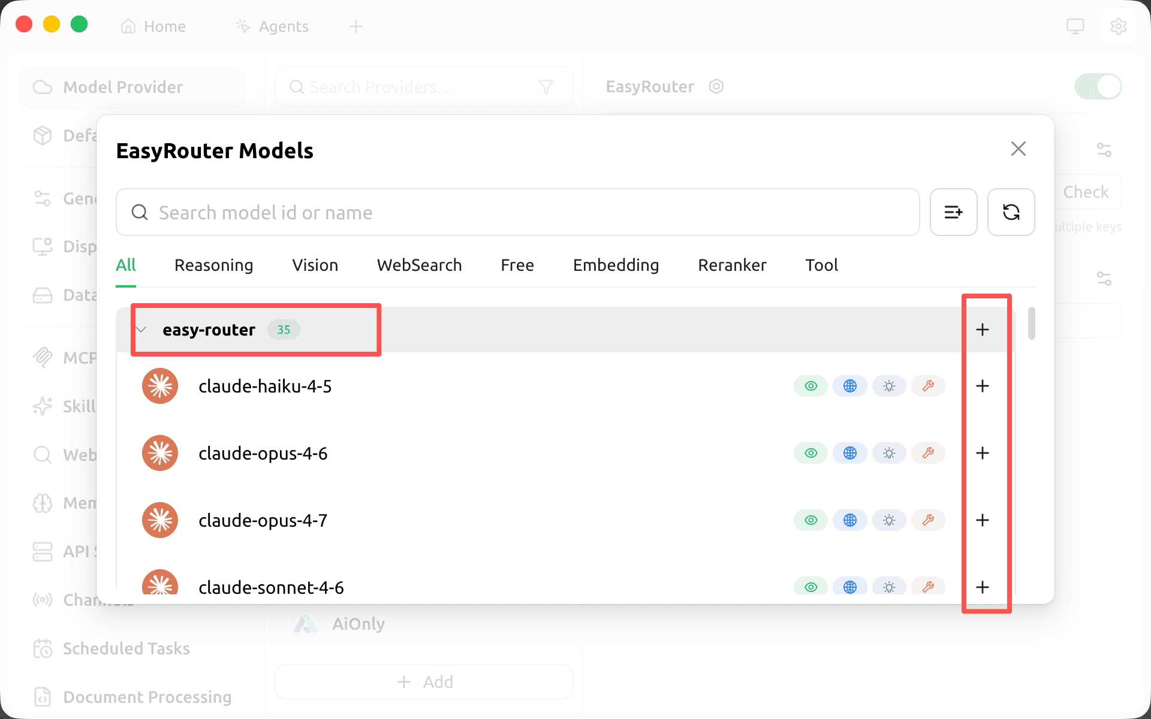Switch to the Embedding tab
The height and width of the screenshot is (719, 1151).
616,265
